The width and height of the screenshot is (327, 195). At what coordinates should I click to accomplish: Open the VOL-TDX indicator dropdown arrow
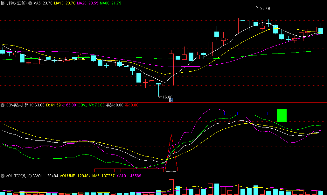click(3, 176)
